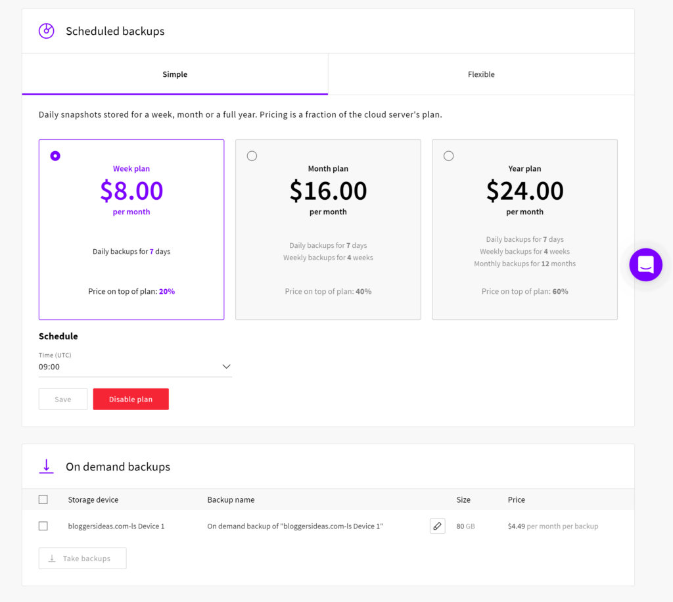This screenshot has height=602, width=673.
Task: Check the select-all storage devices checkbox
Action: coord(43,499)
